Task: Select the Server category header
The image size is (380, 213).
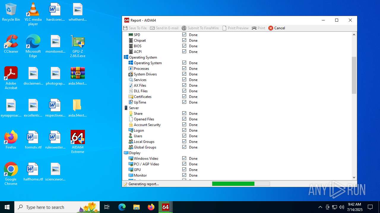Action: click(132, 108)
